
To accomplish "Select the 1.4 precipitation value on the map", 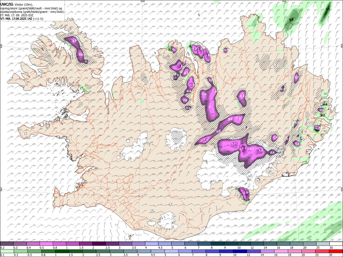I will point(261,150).
